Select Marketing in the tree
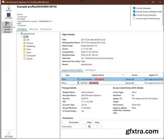 [31, 46]
